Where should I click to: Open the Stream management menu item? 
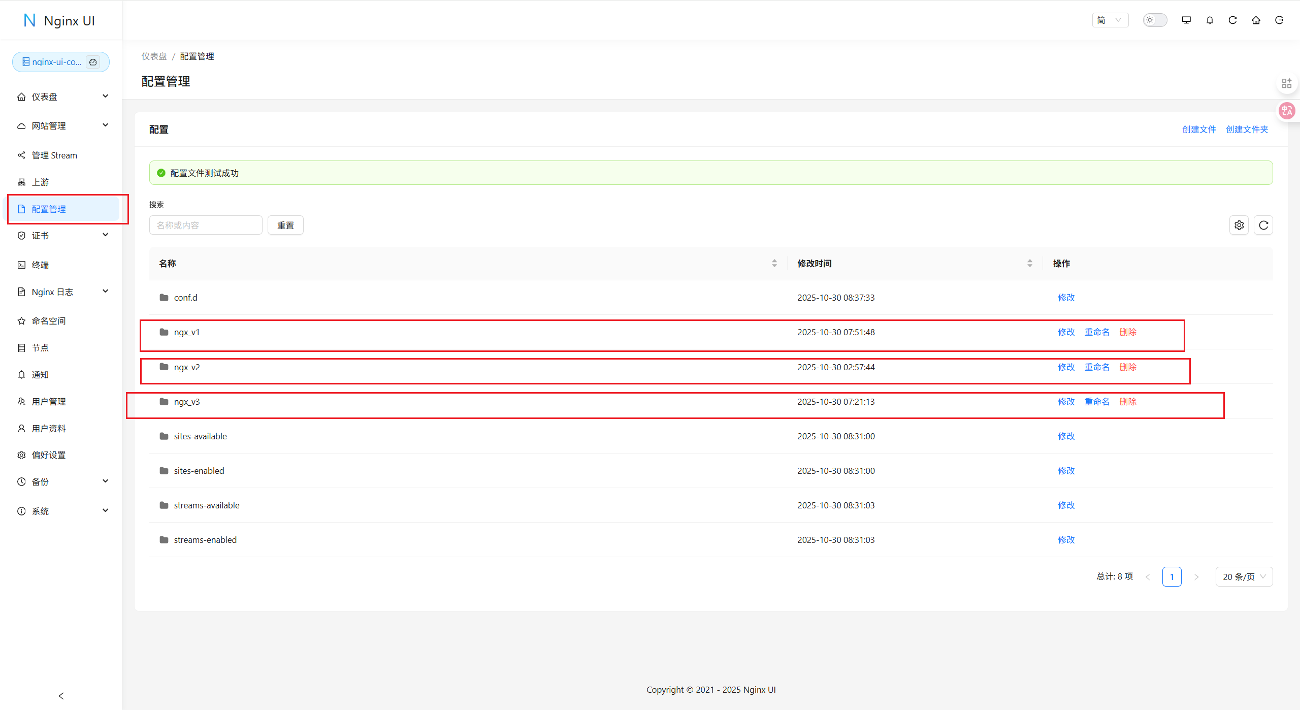tap(54, 155)
